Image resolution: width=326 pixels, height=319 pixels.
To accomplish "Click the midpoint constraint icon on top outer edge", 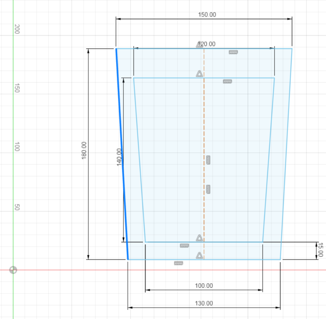I will 199,44.
